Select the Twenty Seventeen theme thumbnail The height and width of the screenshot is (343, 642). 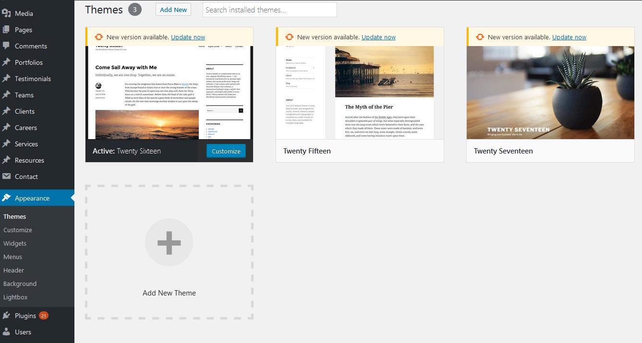pos(550,93)
